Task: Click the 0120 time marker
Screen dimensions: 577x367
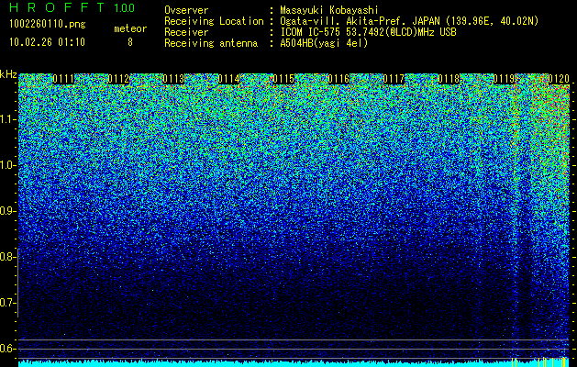Action: pyautogui.click(x=559, y=79)
